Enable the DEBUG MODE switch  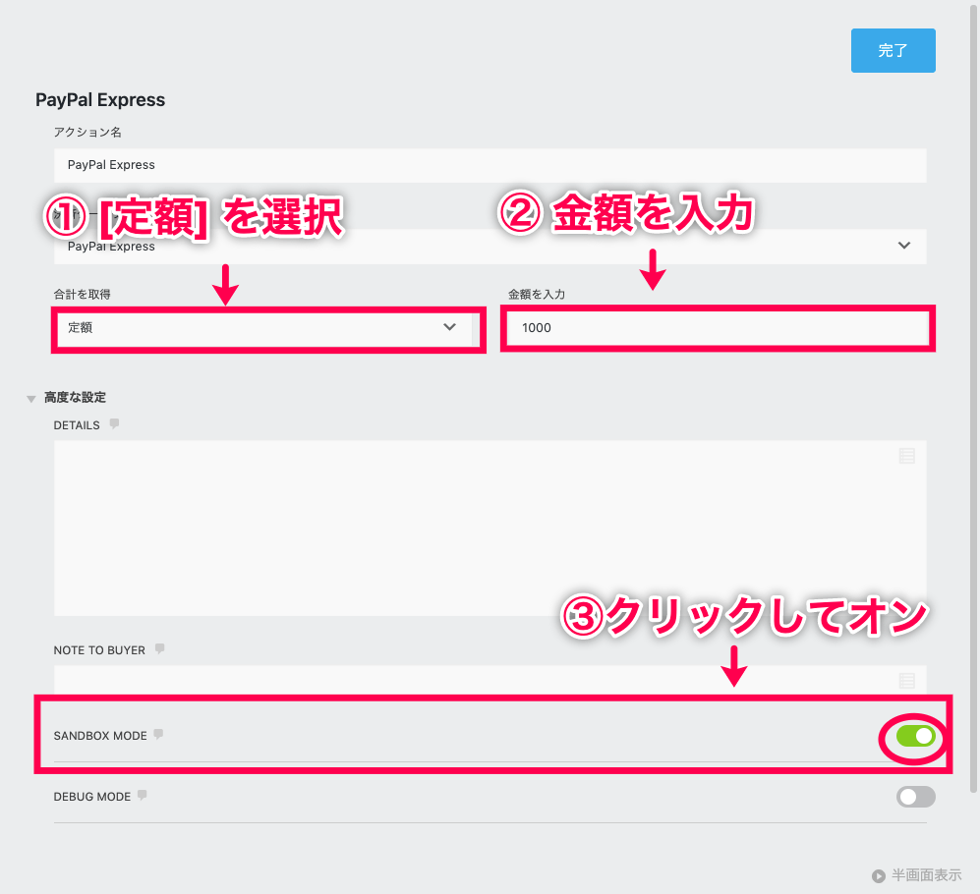916,797
